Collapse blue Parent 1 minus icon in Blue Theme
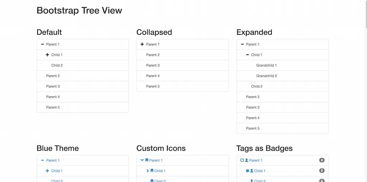367x182 pixels. click(42, 160)
